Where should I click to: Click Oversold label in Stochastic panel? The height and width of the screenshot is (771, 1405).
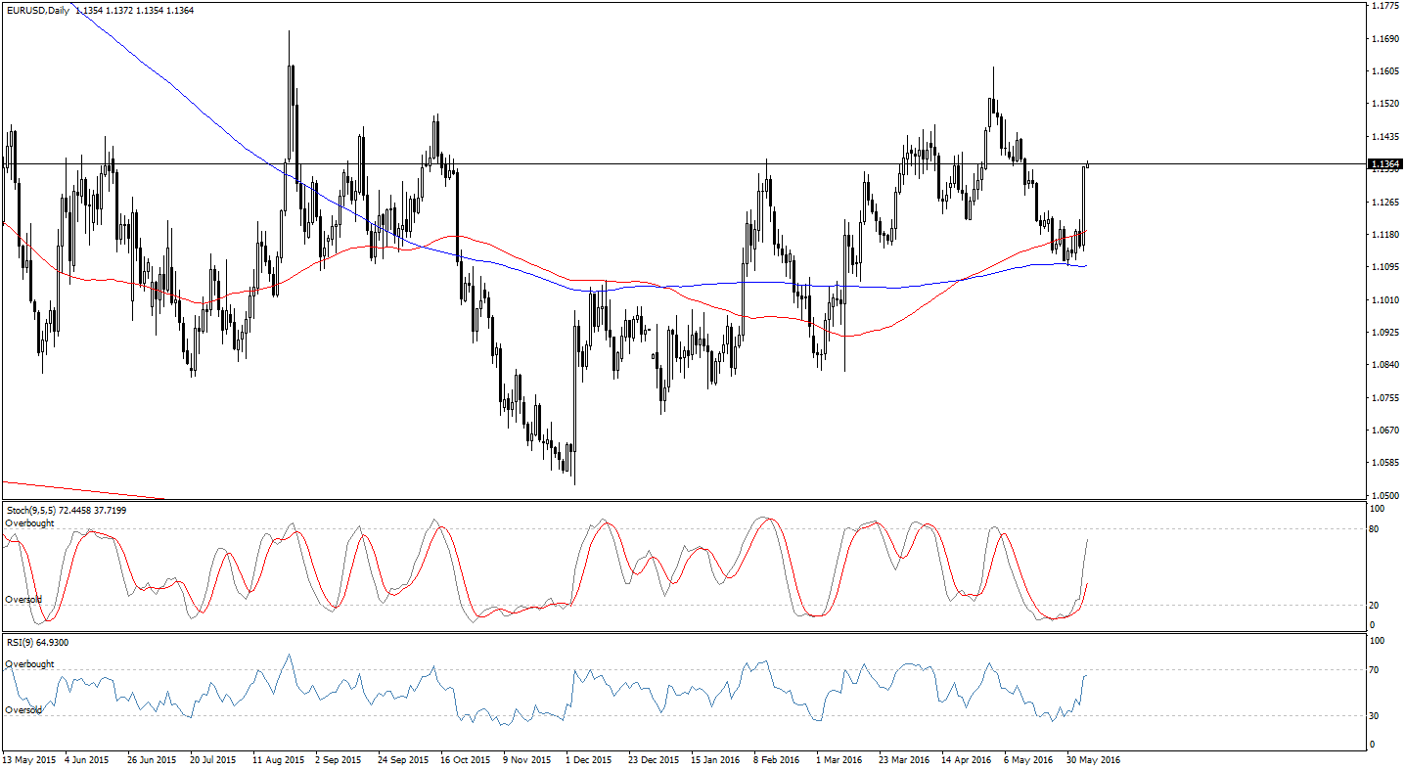tap(24, 599)
